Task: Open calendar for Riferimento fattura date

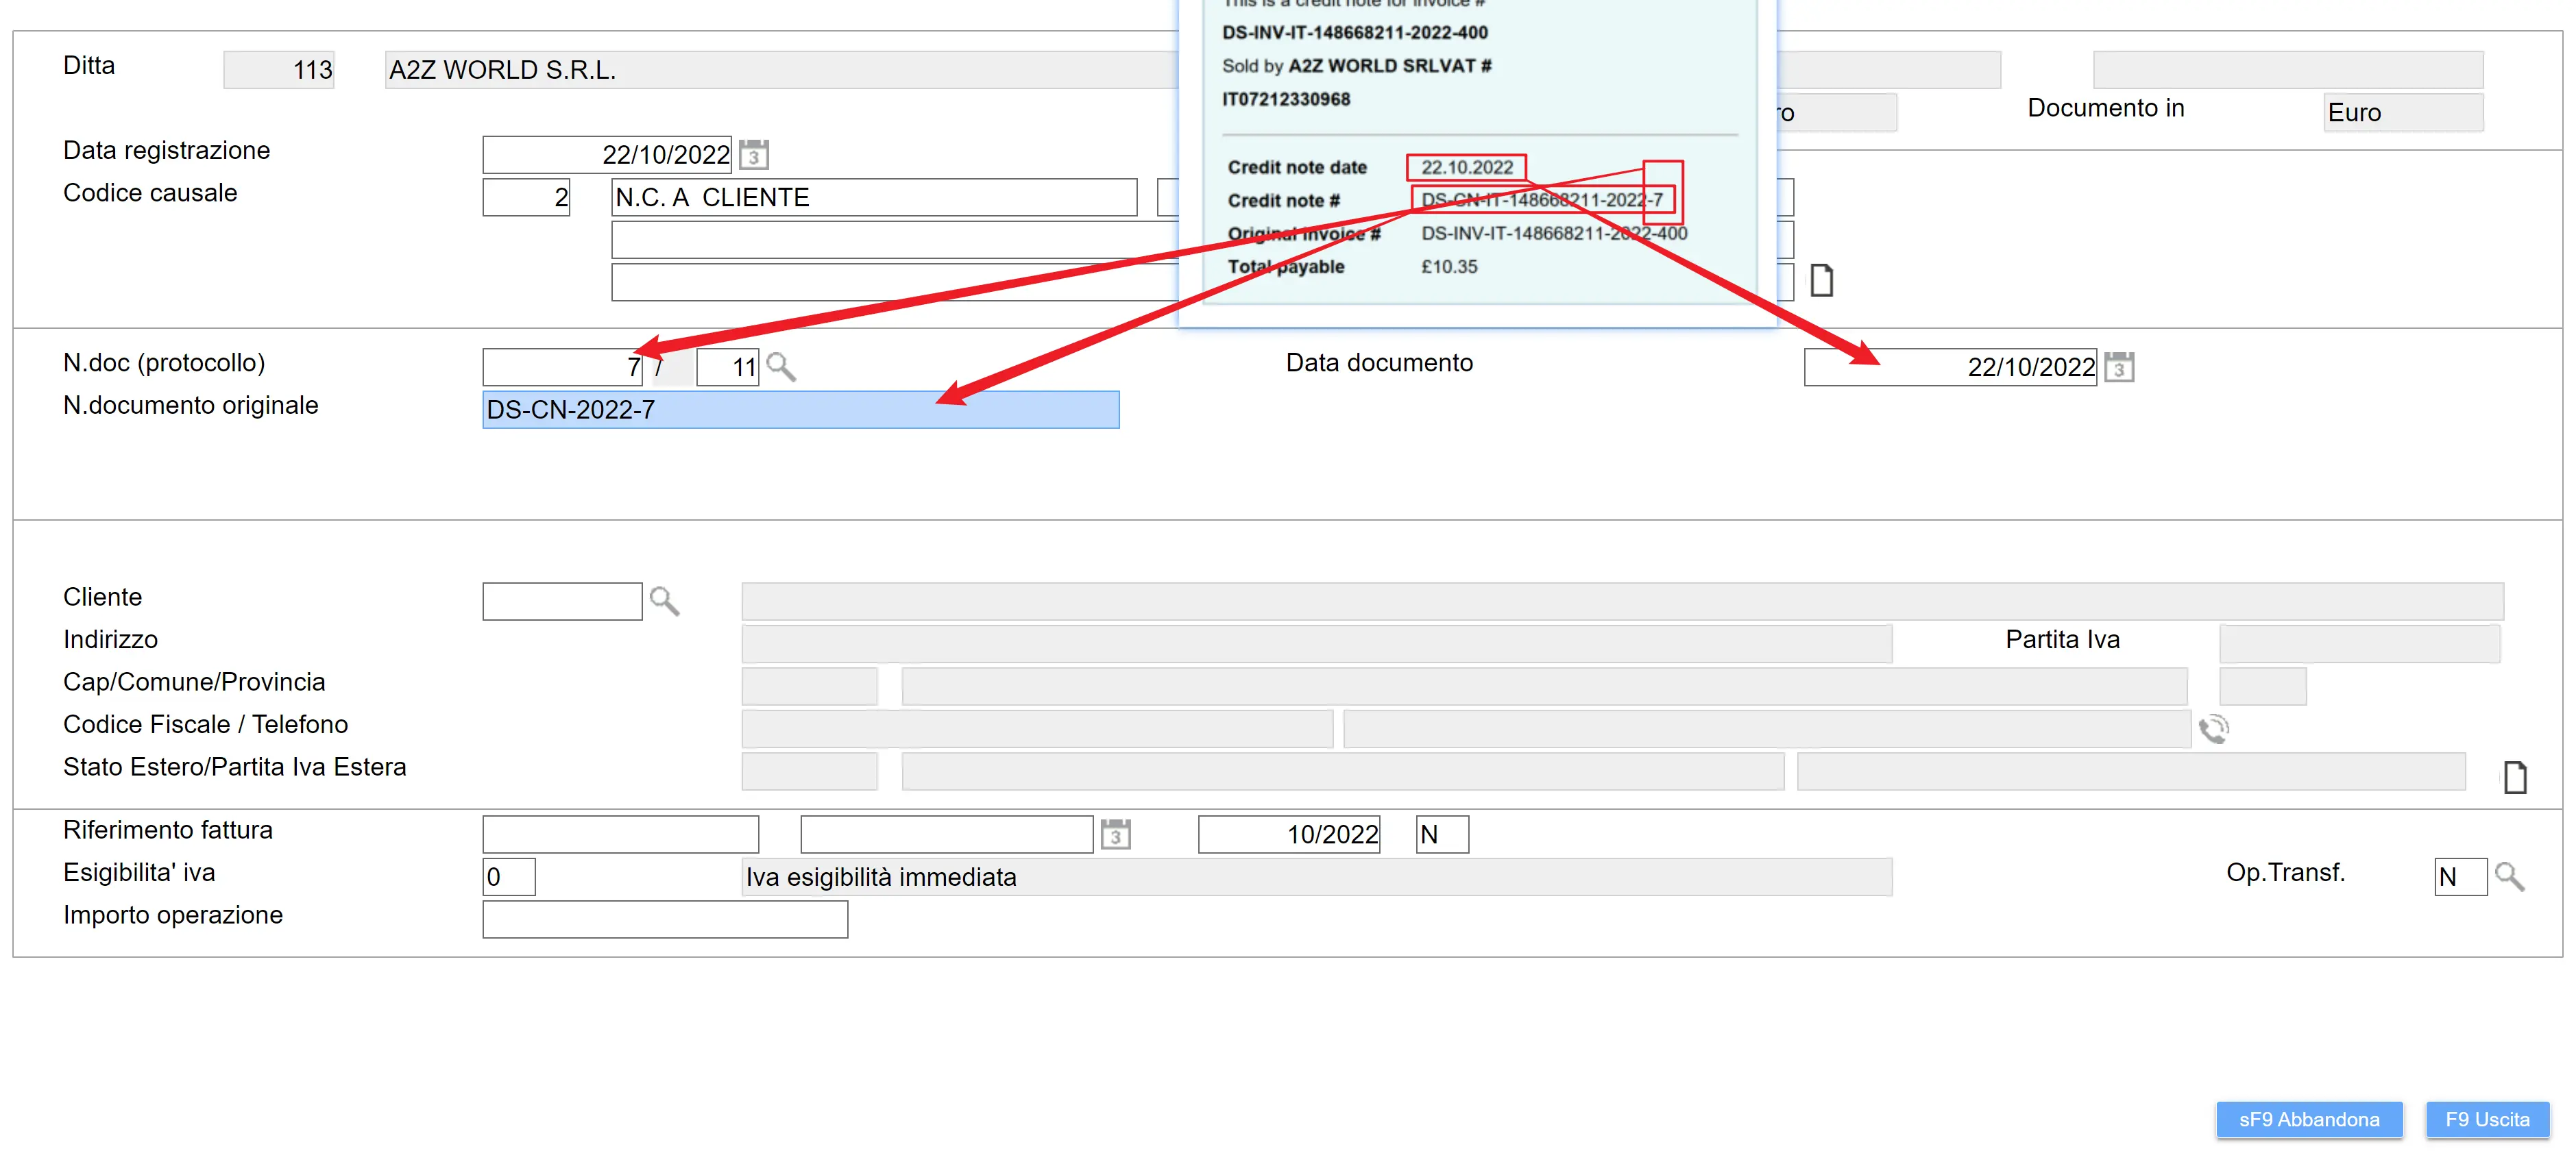Action: (x=1115, y=834)
